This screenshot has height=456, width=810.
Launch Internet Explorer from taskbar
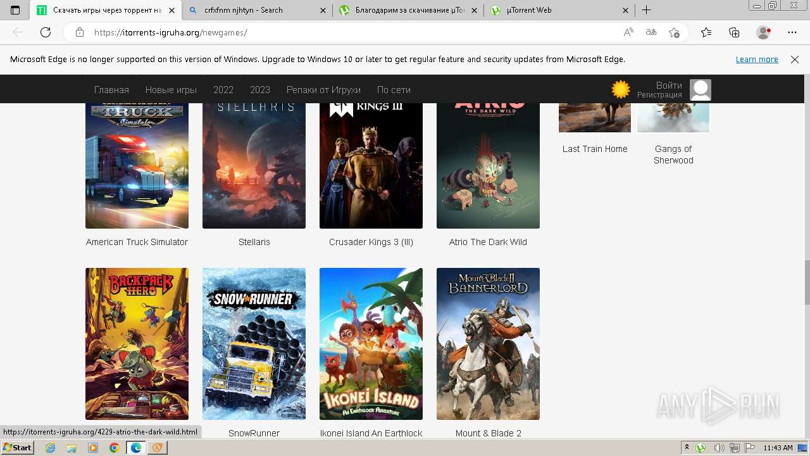[x=51, y=448]
